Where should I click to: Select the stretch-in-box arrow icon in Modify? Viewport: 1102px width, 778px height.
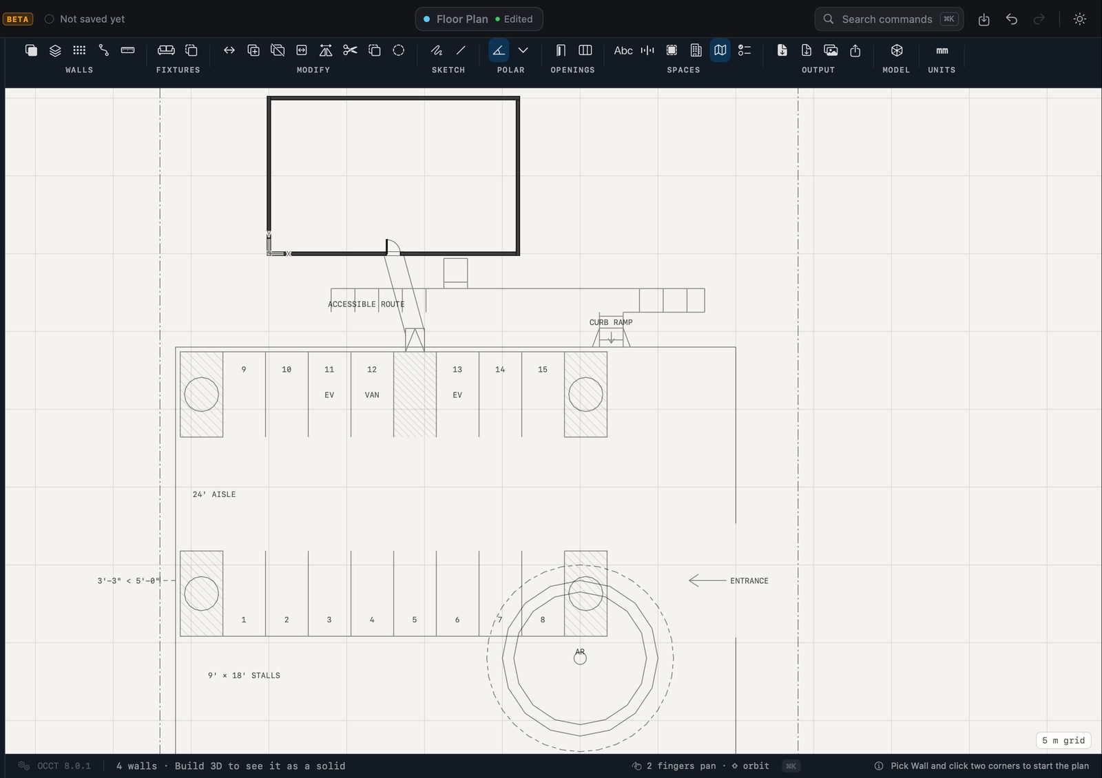coord(302,50)
